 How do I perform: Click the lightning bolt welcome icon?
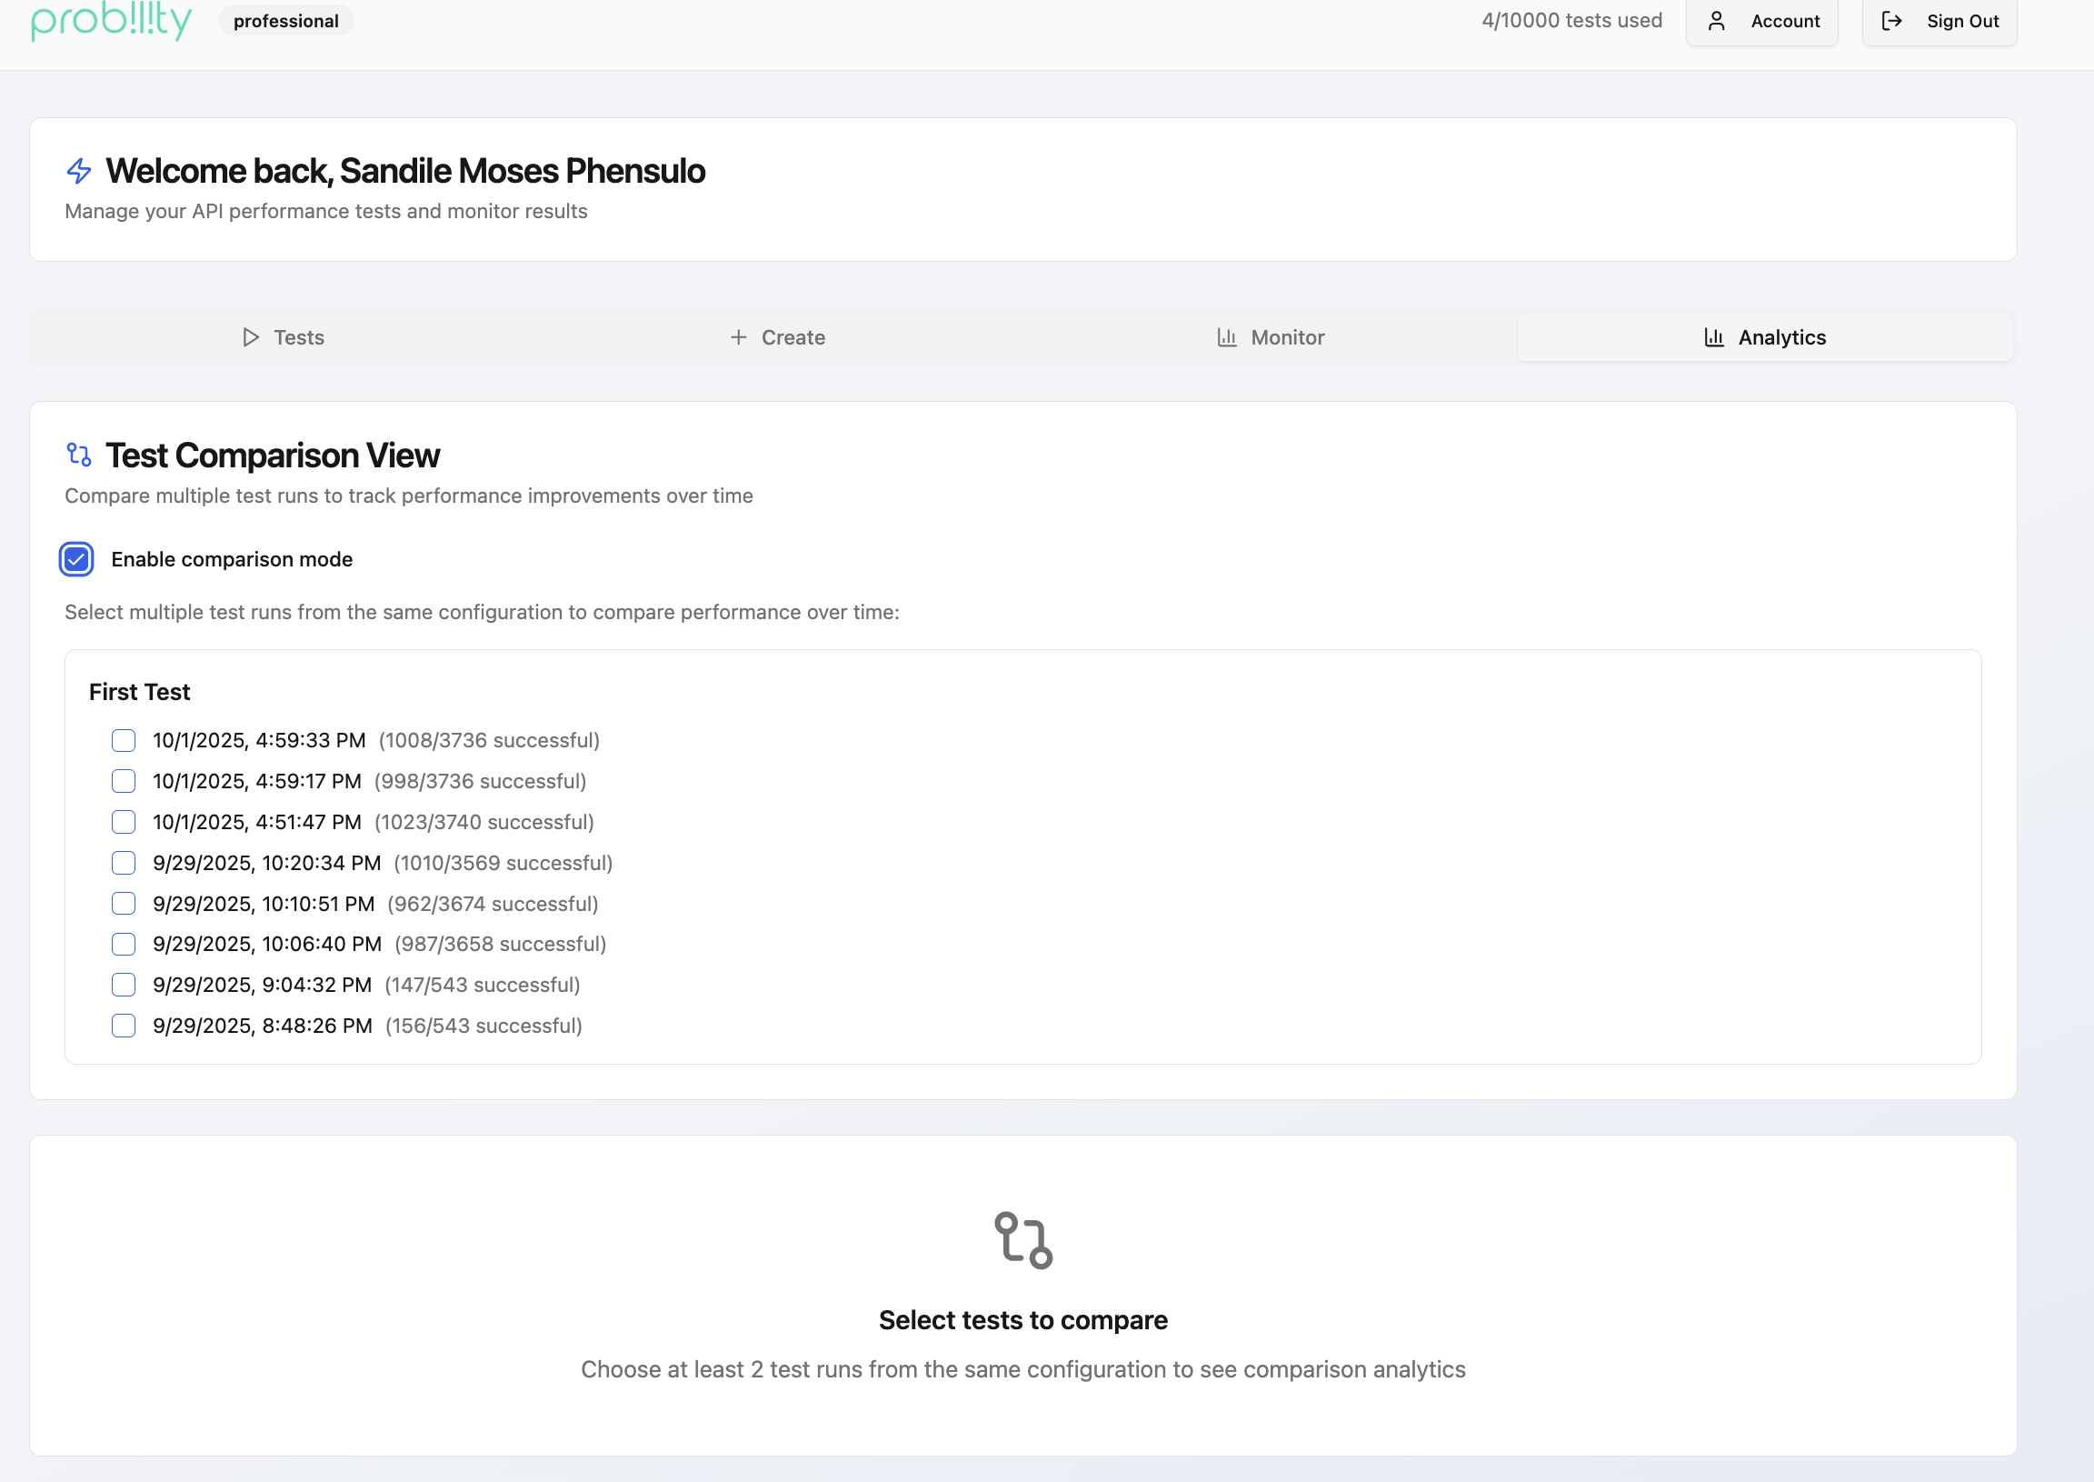79,171
